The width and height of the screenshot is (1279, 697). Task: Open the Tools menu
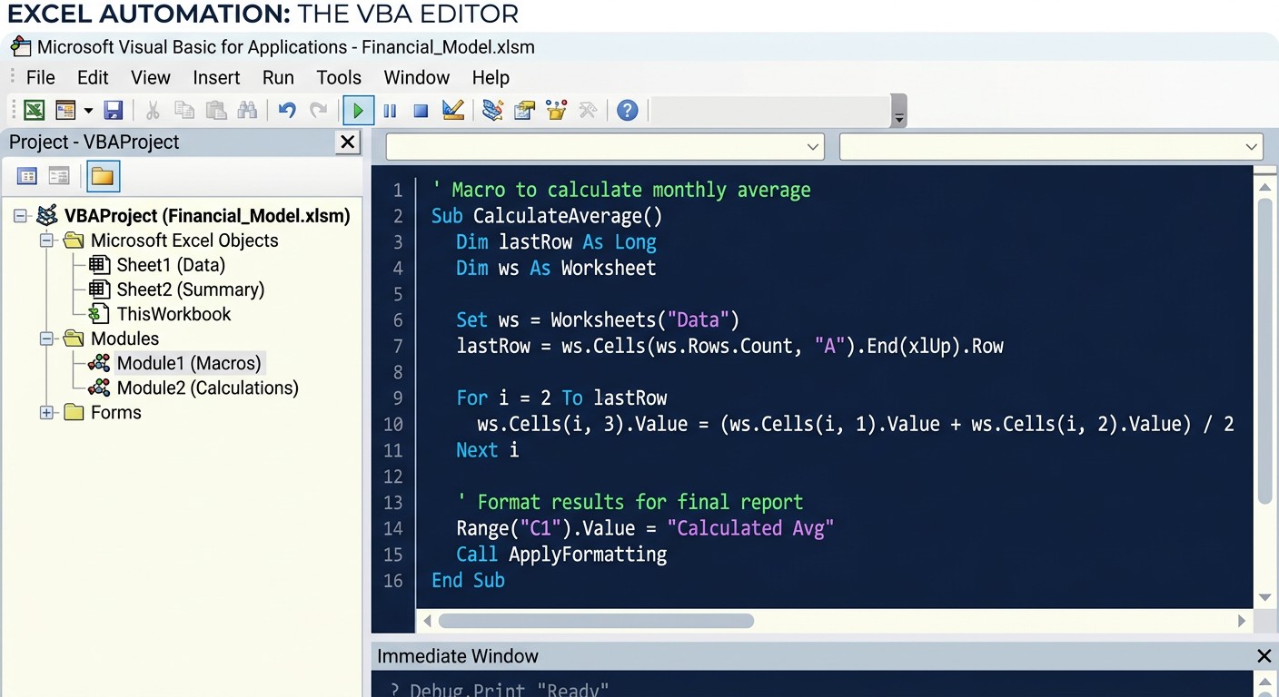339,77
